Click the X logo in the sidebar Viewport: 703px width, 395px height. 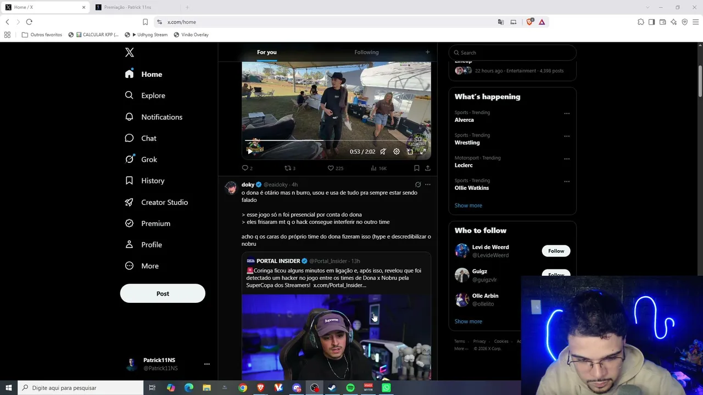(130, 53)
